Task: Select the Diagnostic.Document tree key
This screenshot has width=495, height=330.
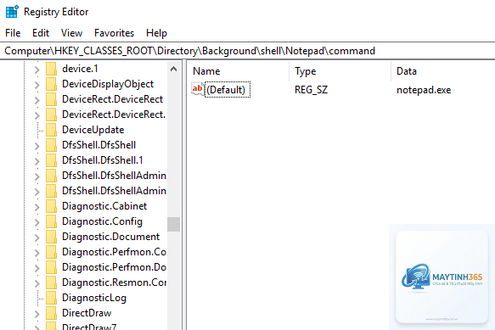Action: (x=111, y=237)
